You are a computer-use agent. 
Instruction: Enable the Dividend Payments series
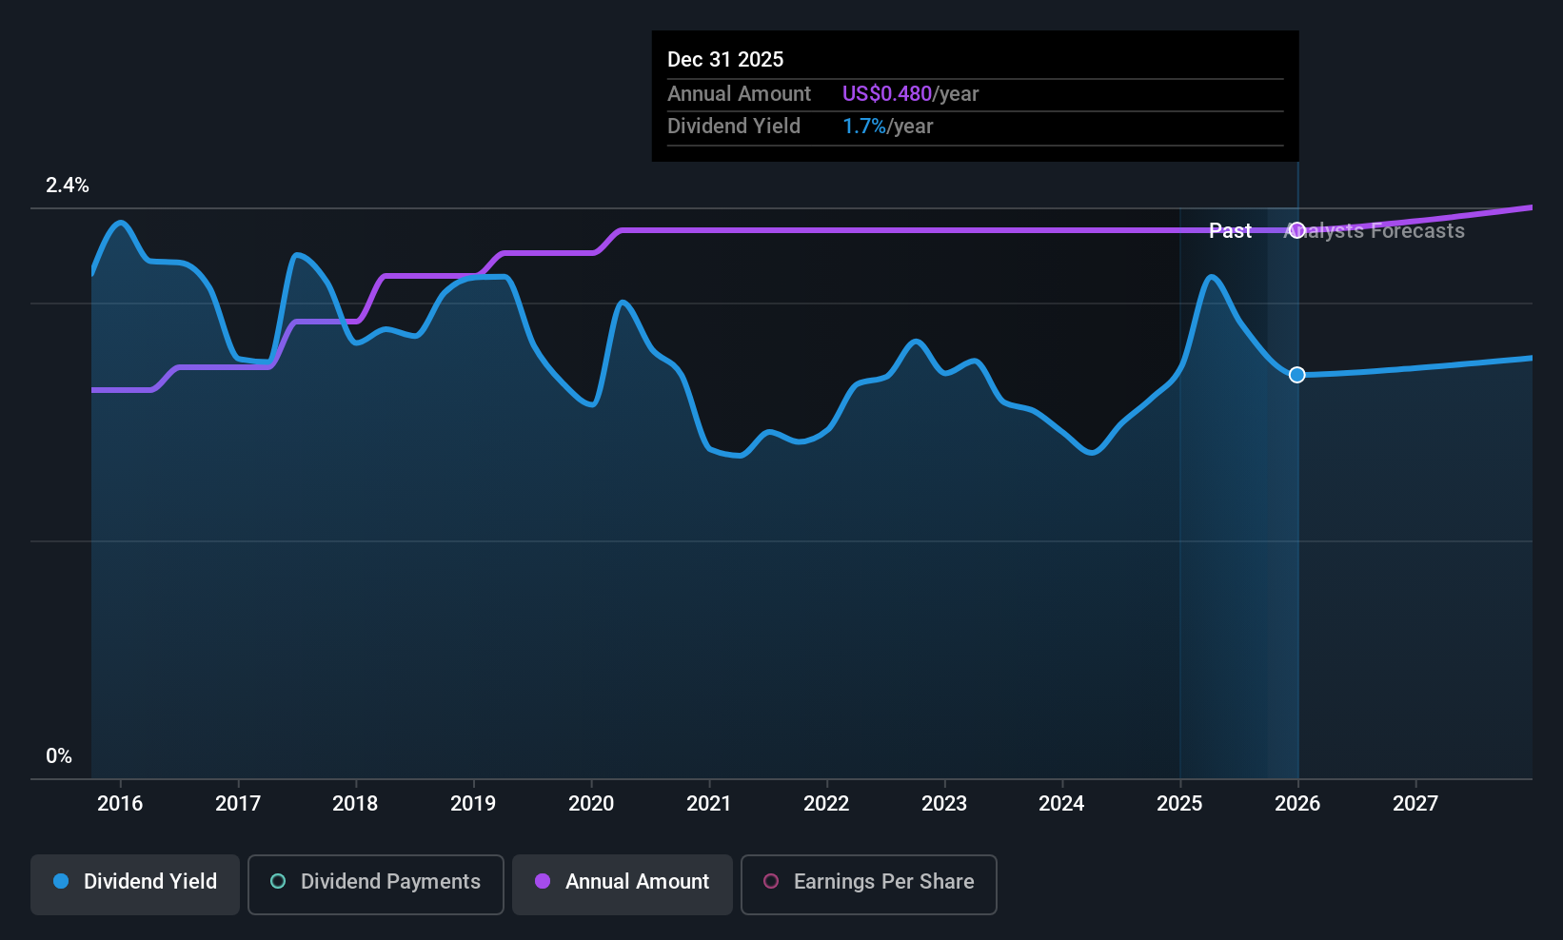tap(375, 884)
